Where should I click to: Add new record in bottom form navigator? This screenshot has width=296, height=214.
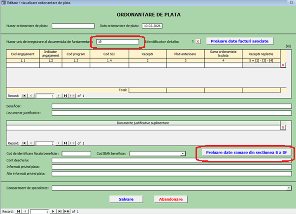[x=67, y=212]
